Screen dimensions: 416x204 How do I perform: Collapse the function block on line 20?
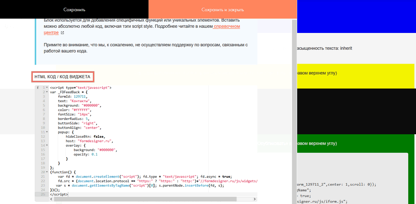coord(47,172)
